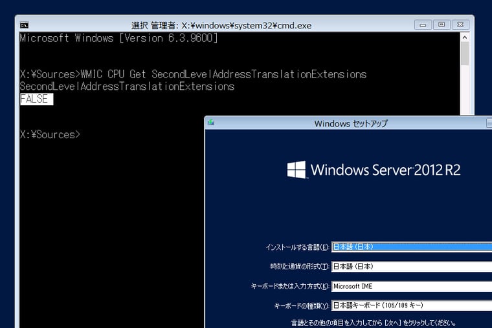
Task: Open the keyboard type dropdown (106/109 key)
Action: [x=412, y=305]
